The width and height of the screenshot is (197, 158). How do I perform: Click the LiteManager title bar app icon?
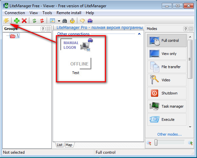pyautogui.click(x=6, y=6)
